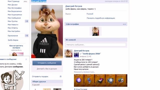The image size is (160, 90).
Task: Click the 8 друзей count
Action: [36, 85]
